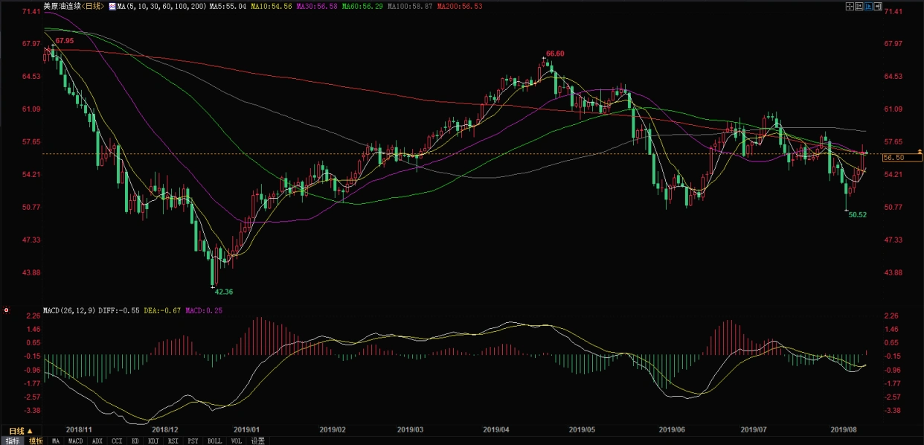This screenshot has width=924, height=445.
Task: Select the MACD indicator button
Action: tap(75, 441)
